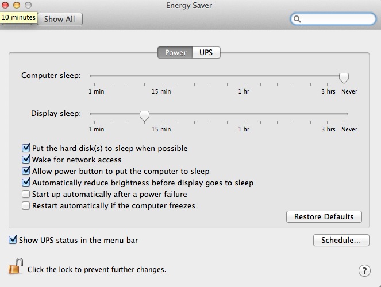
Task: Click the Energy Saver window title
Action: (x=189, y=5)
